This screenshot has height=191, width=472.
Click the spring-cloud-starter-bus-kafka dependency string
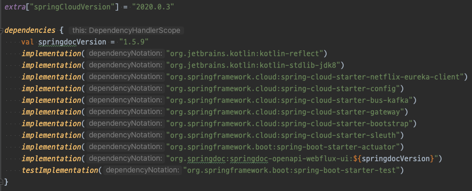[x=289, y=100]
